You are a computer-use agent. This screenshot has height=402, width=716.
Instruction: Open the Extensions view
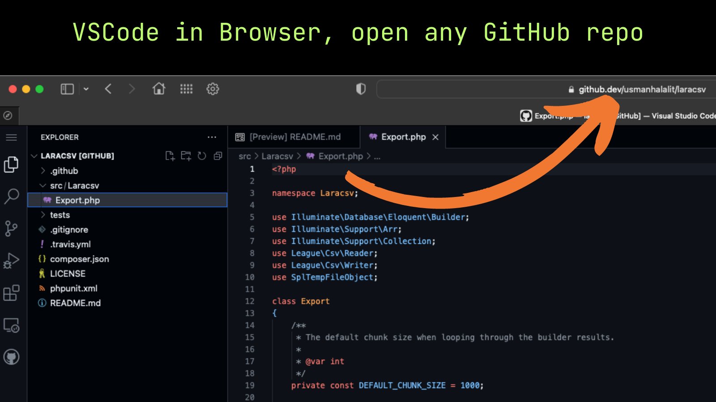coord(12,293)
